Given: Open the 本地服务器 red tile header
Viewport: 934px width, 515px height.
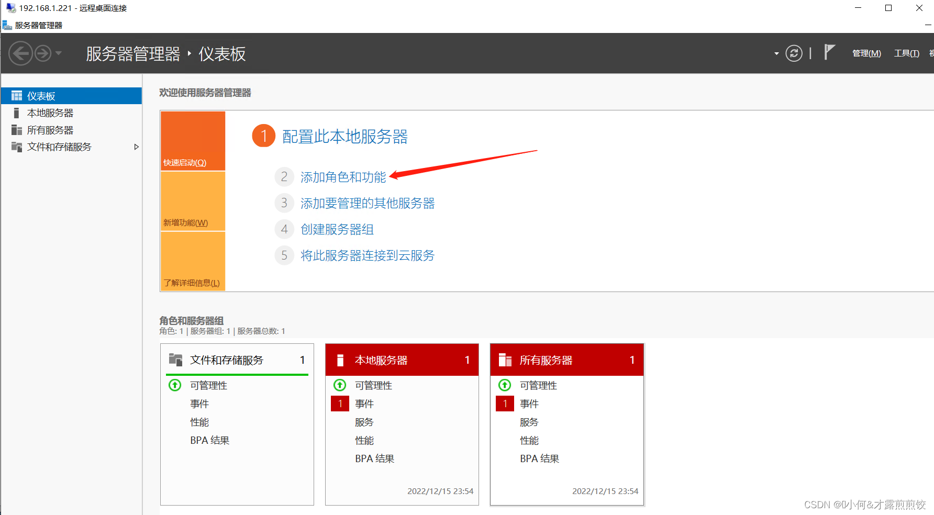Looking at the screenshot, I should click(402, 360).
